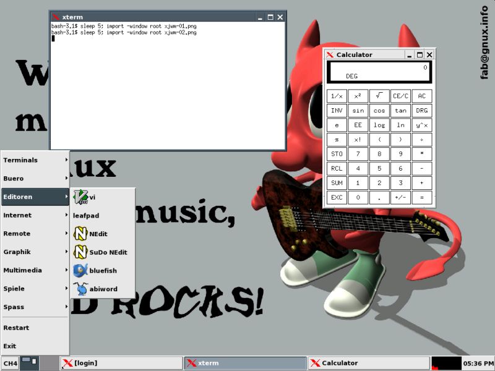Click the e constant key
Image resolution: width=495 pixels, height=371 pixels.
coord(337,125)
